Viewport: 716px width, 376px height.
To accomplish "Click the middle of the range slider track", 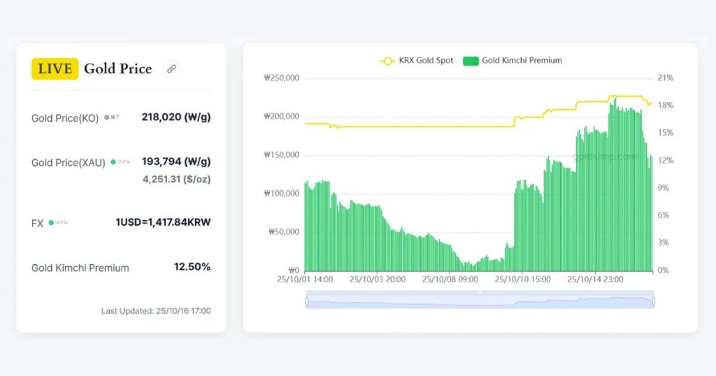I will [x=480, y=302].
